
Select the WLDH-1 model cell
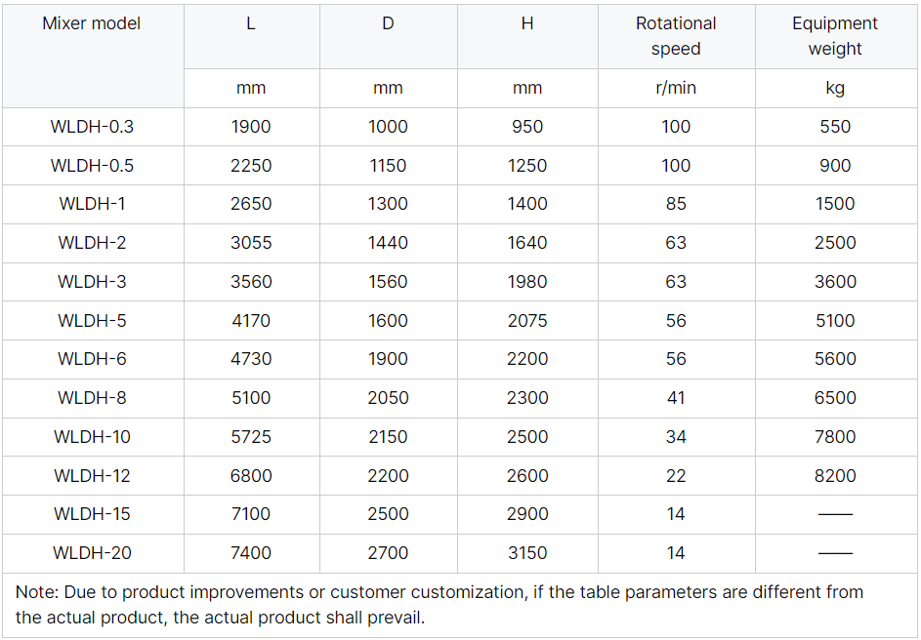click(92, 204)
